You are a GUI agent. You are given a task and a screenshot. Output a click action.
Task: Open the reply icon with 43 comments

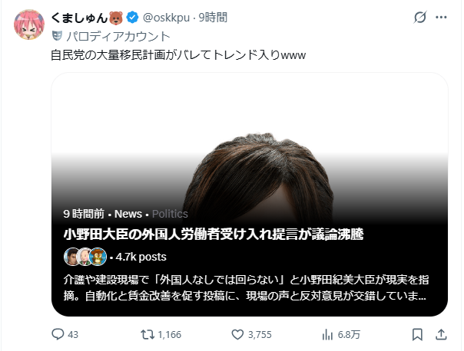58,334
